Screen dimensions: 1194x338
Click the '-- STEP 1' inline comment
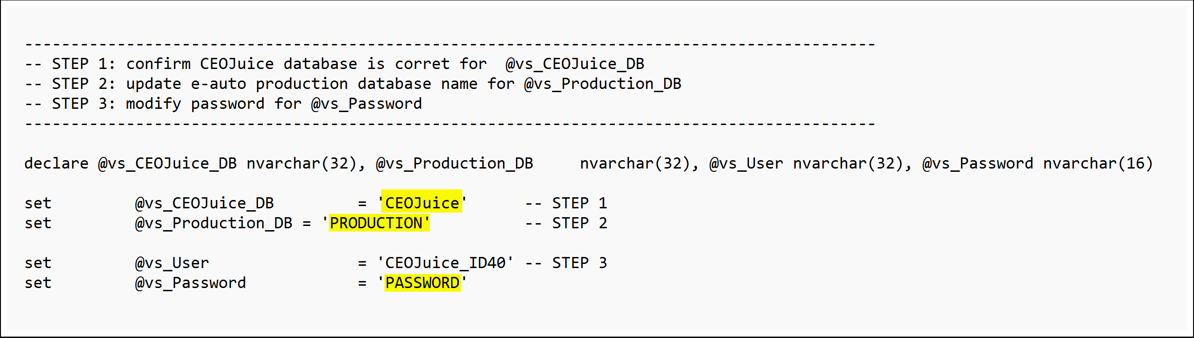(x=566, y=203)
